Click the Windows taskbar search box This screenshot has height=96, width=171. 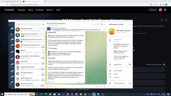20,94
